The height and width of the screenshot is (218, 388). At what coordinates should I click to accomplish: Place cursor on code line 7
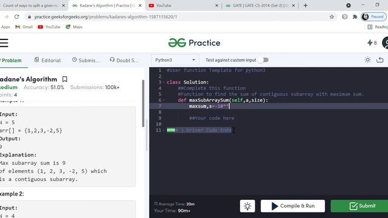click(x=269, y=106)
